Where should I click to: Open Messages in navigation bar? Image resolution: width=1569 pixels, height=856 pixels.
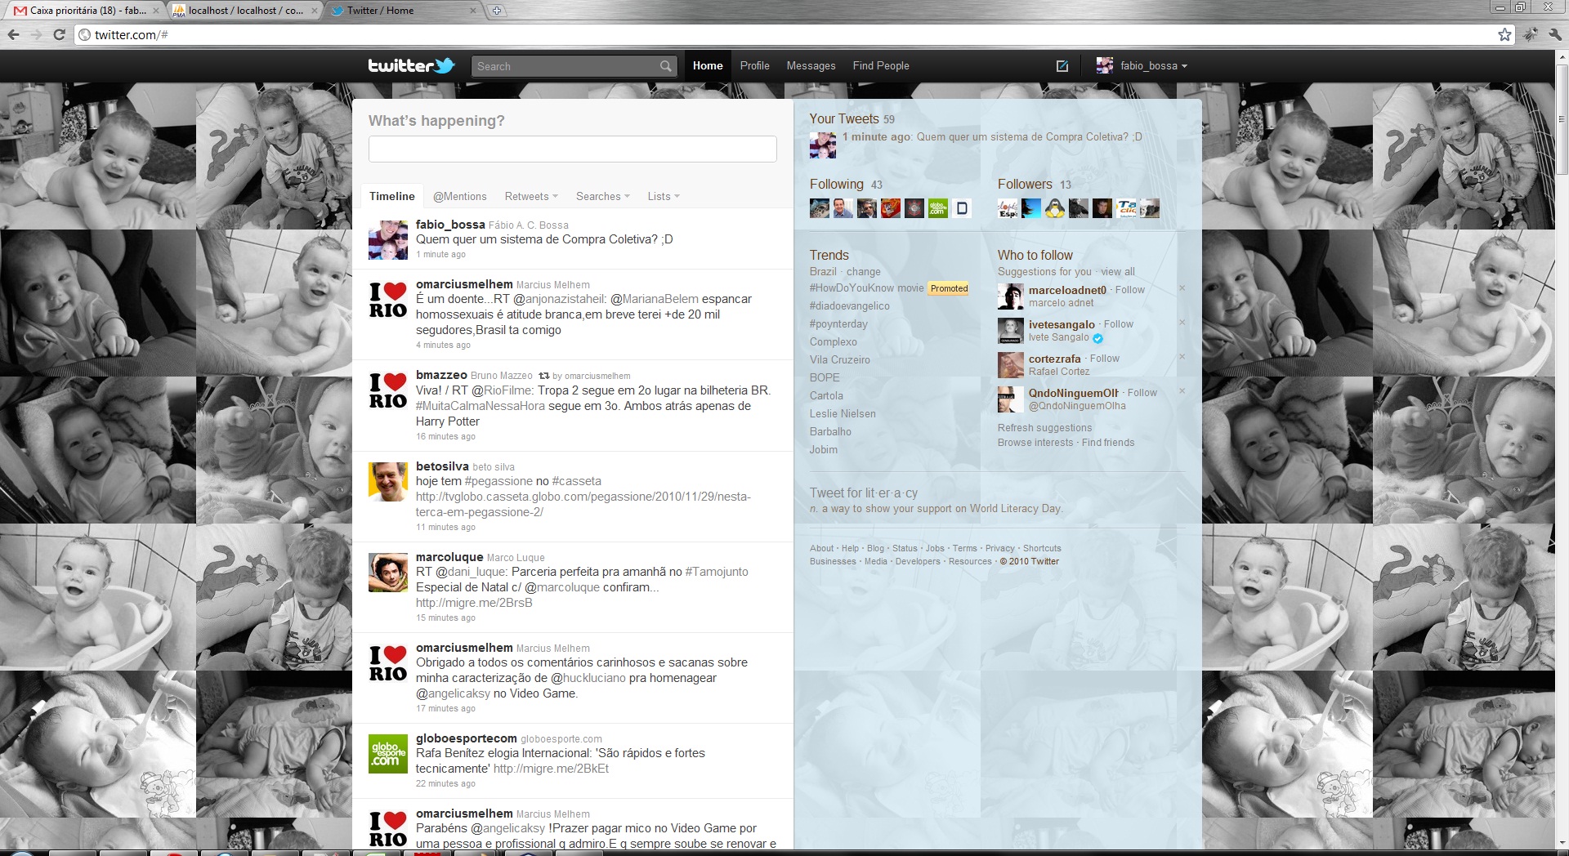[811, 66]
